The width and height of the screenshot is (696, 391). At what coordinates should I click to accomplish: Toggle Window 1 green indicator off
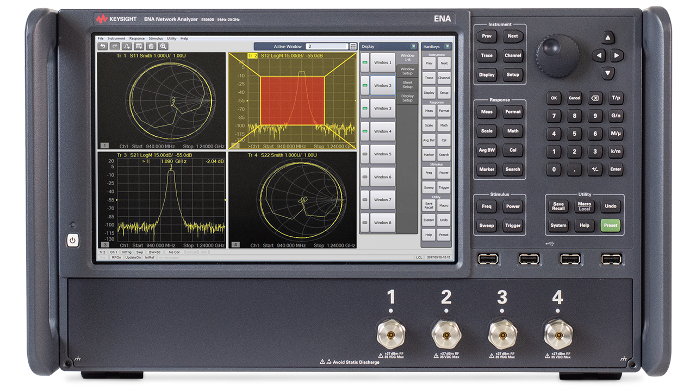pyautogui.click(x=364, y=62)
